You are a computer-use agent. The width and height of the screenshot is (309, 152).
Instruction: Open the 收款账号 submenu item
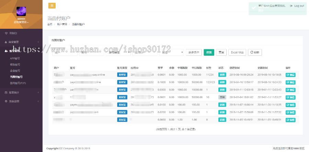tap(15, 65)
